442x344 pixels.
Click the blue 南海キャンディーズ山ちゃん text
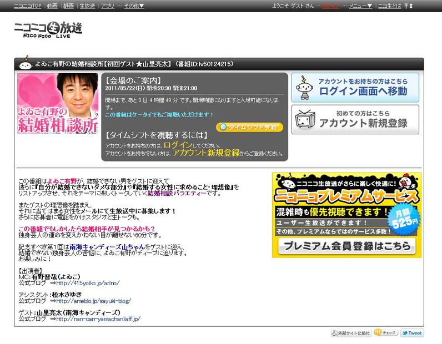pyautogui.click(x=107, y=247)
